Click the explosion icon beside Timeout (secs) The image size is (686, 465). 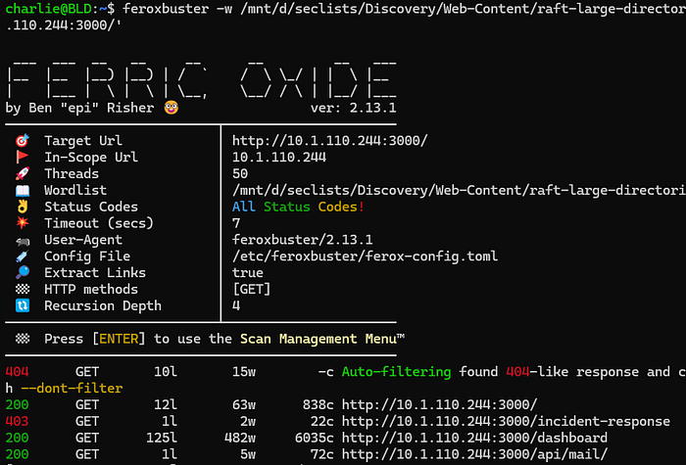[23, 223]
